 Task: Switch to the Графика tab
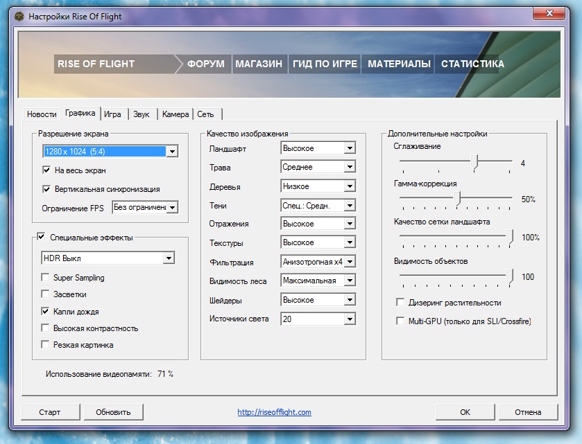coord(80,113)
